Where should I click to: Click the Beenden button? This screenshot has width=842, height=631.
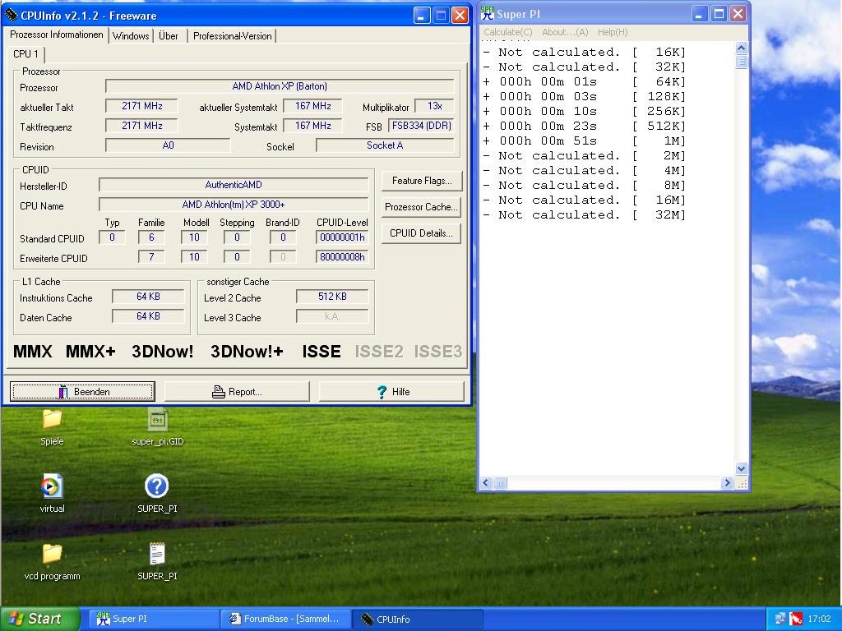[x=83, y=392]
